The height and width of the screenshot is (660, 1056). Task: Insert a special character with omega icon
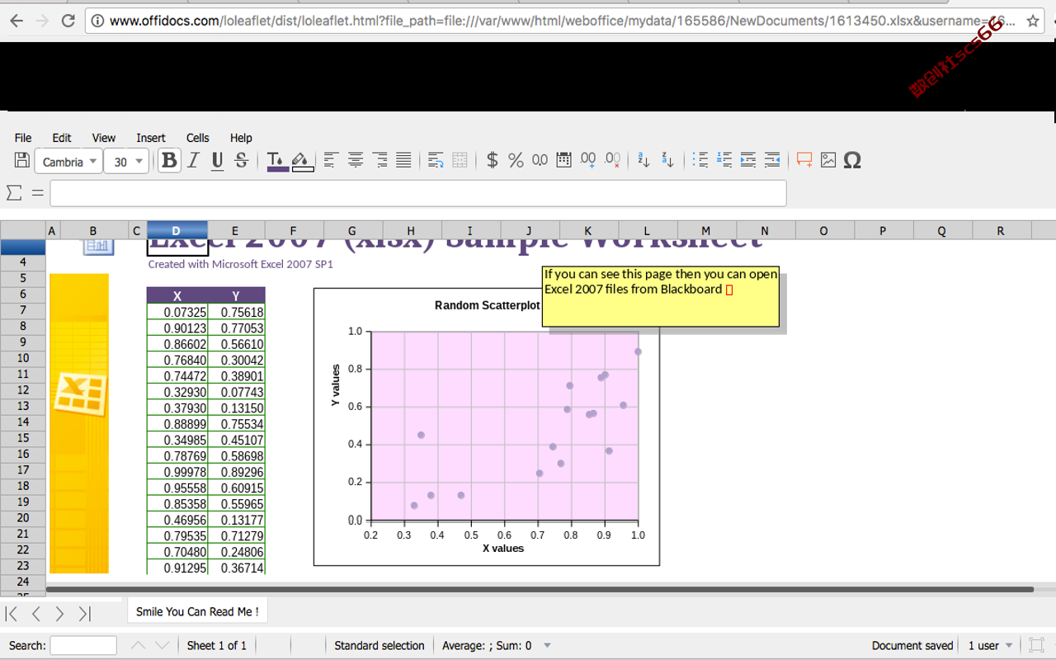(852, 160)
